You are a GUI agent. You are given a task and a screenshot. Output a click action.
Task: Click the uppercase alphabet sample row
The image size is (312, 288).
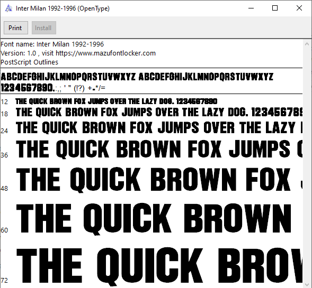point(137,77)
